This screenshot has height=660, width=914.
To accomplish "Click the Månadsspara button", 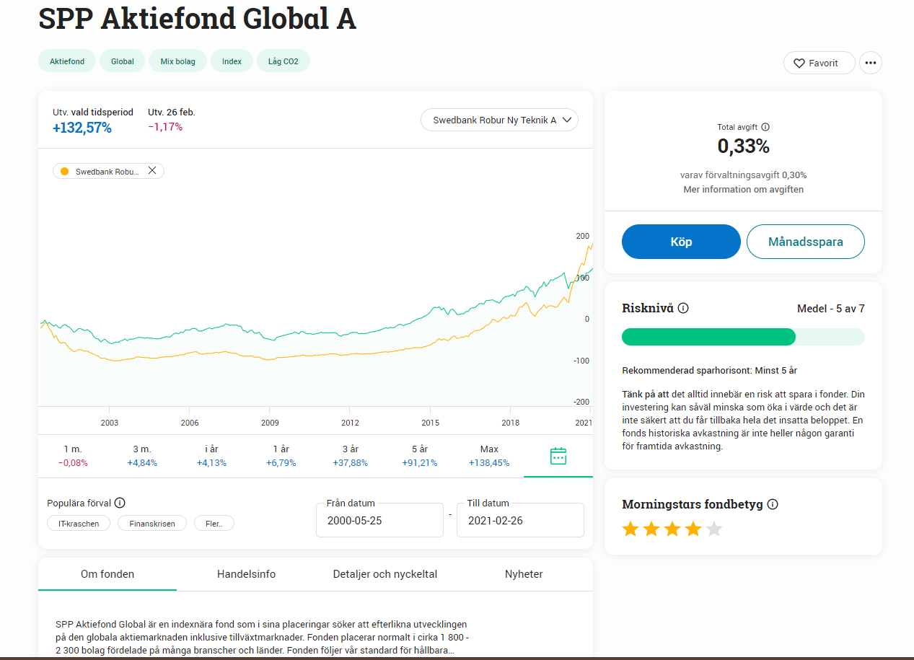I will (805, 242).
